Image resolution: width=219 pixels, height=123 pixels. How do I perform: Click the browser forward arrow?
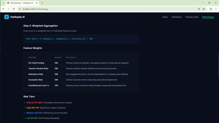tap(8, 9)
